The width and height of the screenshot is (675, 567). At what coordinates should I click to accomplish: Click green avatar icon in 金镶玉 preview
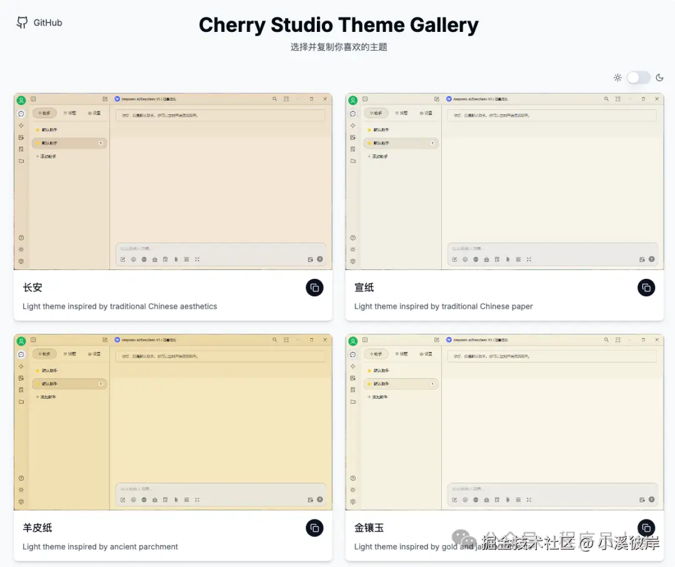click(353, 341)
